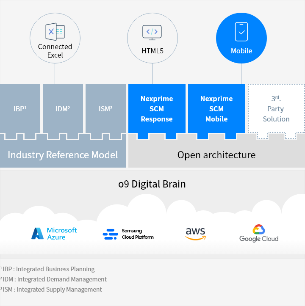Click the Microsoft Azure logo
The width and height of the screenshot is (305, 306).
point(54,234)
